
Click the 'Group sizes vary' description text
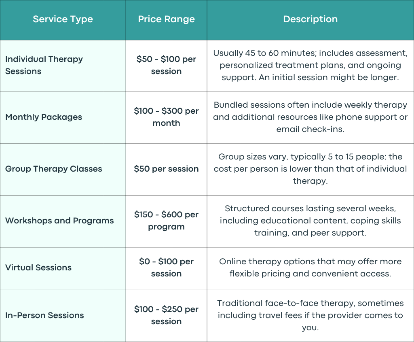pyautogui.click(x=310, y=169)
